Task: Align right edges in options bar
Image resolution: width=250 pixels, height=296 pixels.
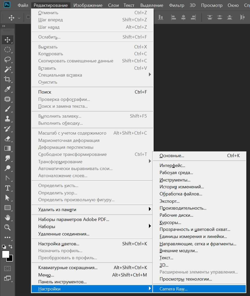Action: (x=194, y=17)
